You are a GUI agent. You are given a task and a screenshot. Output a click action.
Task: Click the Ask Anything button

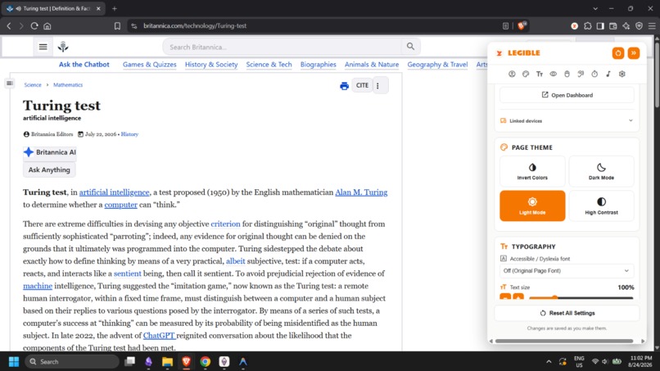pos(49,170)
